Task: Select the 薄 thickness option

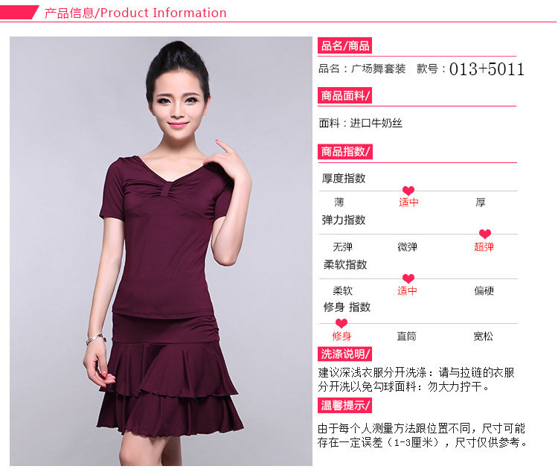Action: click(x=339, y=202)
